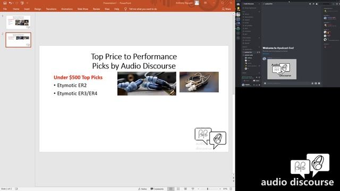The width and height of the screenshot is (340, 191).
Task: Switch to the Transitions ribbon tab
Action: point(51,9)
